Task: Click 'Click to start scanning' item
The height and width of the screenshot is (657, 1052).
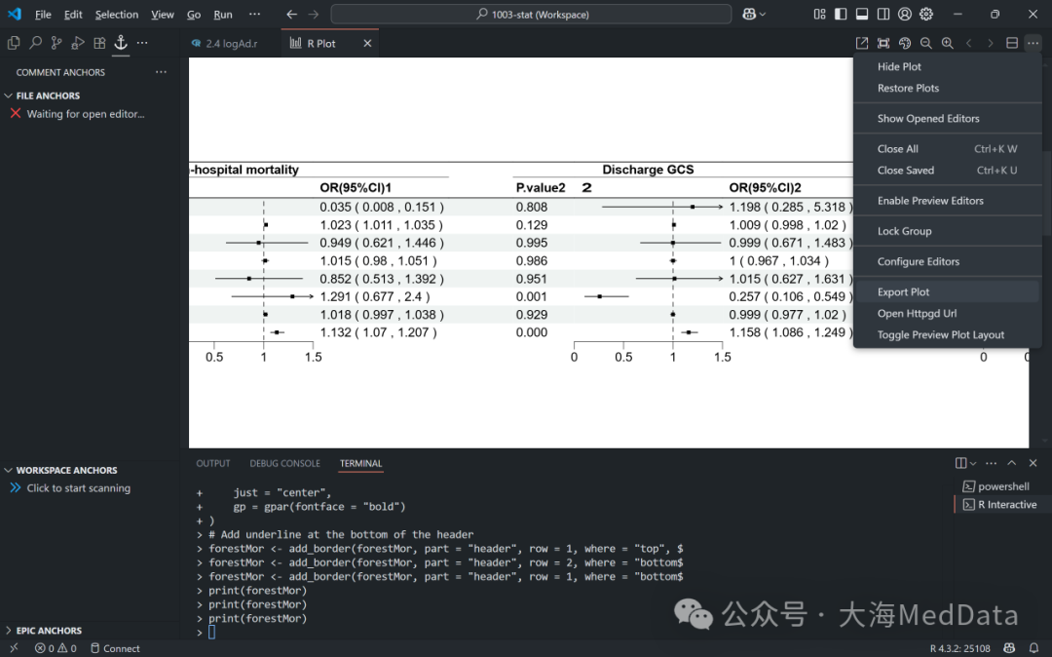Action: [x=79, y=488]
